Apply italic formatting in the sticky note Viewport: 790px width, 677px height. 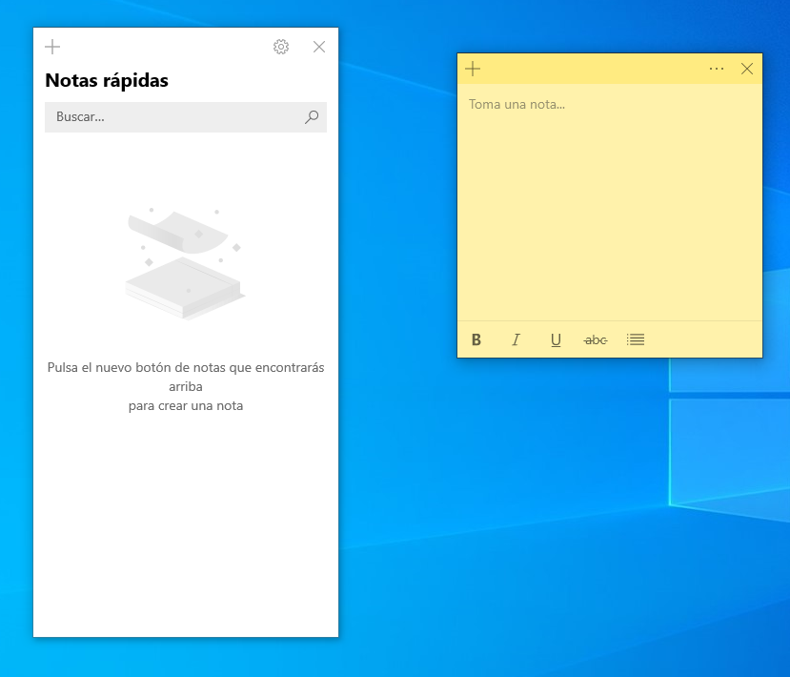coord(516,339)
